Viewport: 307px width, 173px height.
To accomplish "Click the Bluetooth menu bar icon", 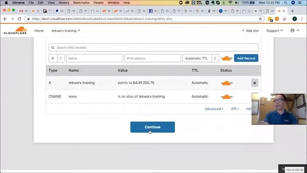I will pyautogui.click(x=224, y=2).
